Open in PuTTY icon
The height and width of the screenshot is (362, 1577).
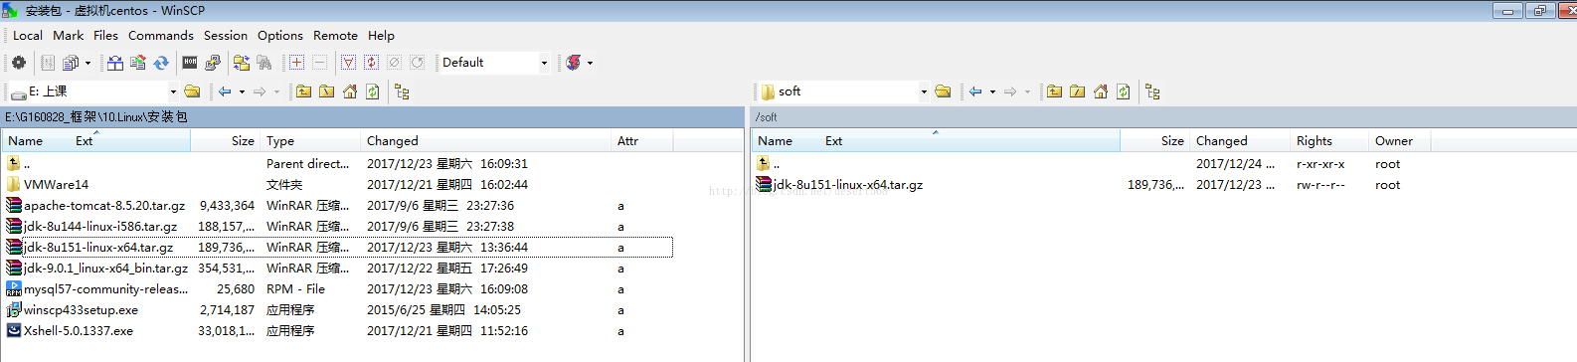pyautogui.click(x=213, y=63)
